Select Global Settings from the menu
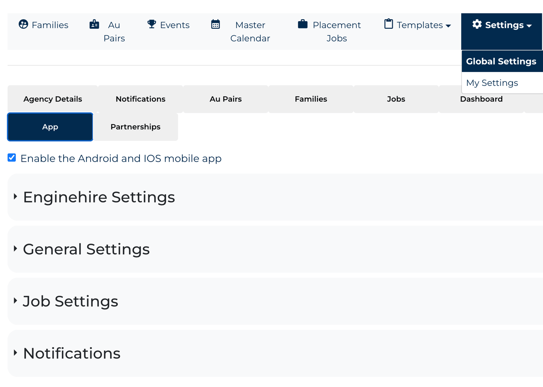The image size is (543, 387). (x=501, y=61)
